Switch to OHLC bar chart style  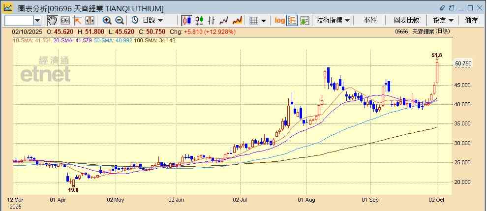(x=212, y=20)
